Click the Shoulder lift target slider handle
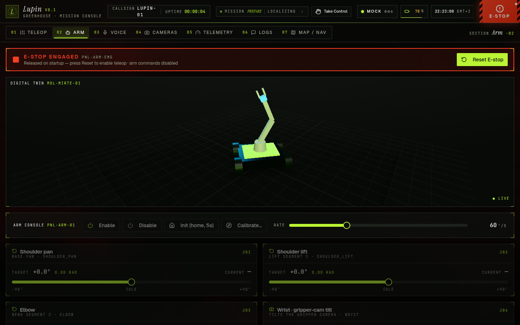This screenshot has height=325, width=520. click(389, 282)
